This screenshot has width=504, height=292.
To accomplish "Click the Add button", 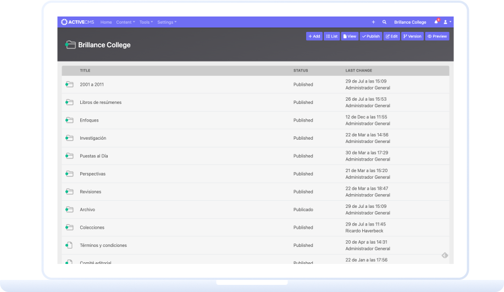I will pos(314,36).
